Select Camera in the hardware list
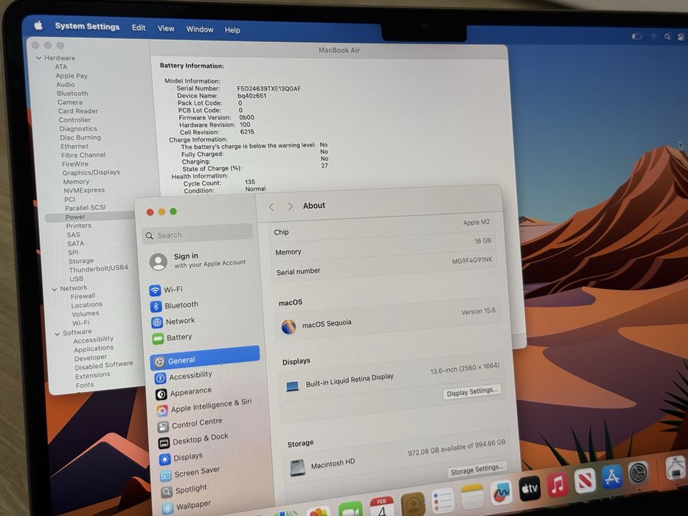 tap(70, 102)
